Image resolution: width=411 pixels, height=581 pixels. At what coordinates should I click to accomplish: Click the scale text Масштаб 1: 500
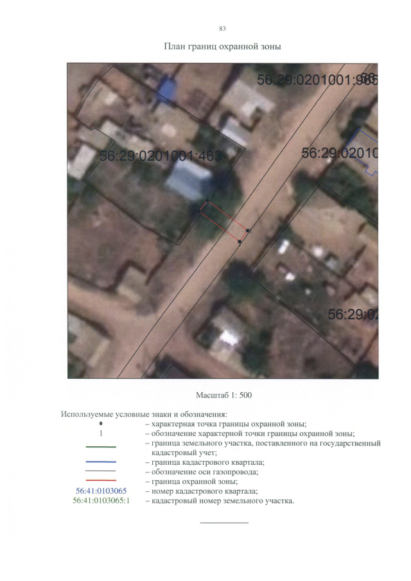tap(224, 395)
